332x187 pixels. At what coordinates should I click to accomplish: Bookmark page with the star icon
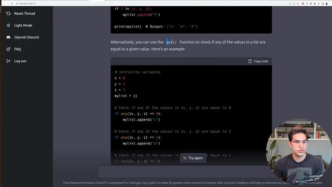(298, 4)
